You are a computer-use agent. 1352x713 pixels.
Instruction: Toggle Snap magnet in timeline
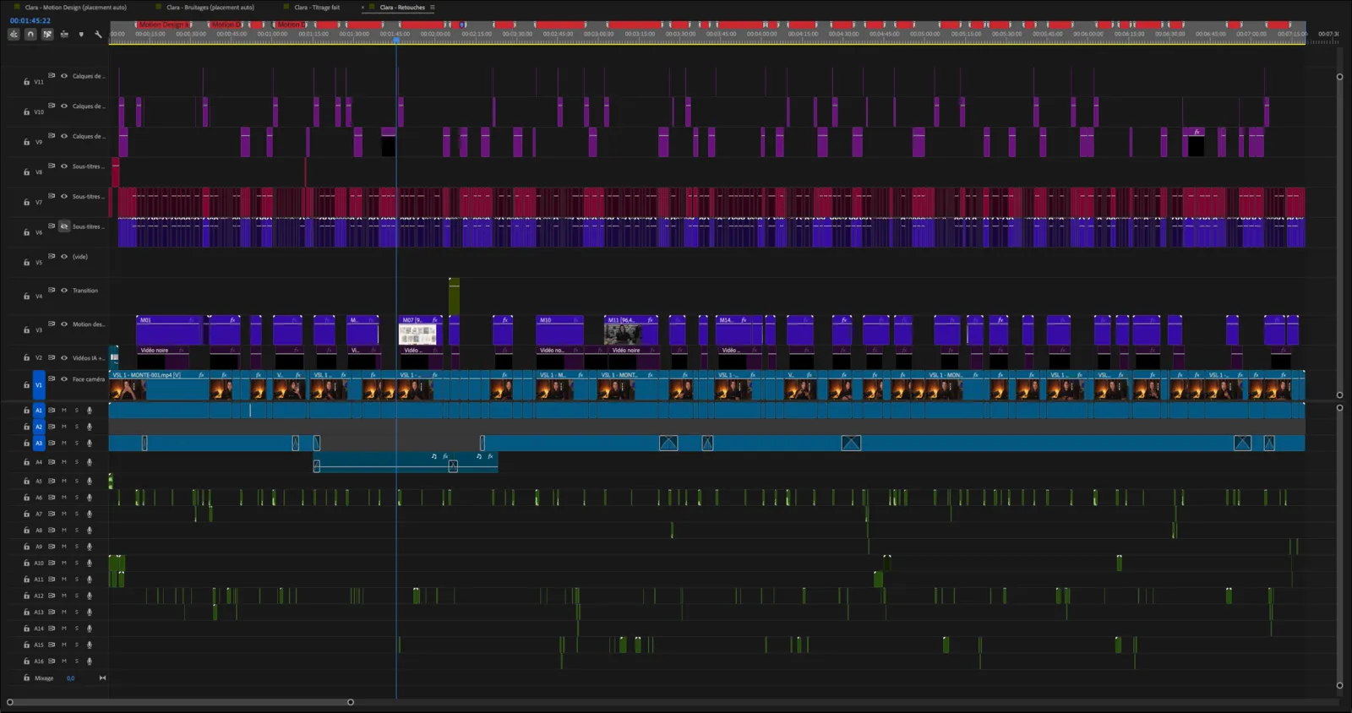tap(30, 35)
